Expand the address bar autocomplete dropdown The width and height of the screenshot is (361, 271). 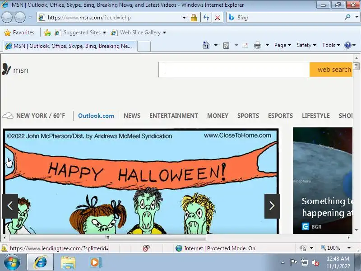pos(184,18)
